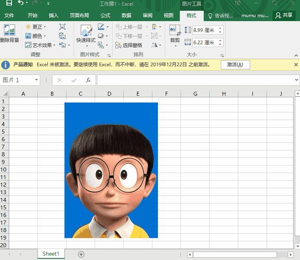Click the height field showing 8.99 厘米

pyautogui.click(x=205, y=30)
